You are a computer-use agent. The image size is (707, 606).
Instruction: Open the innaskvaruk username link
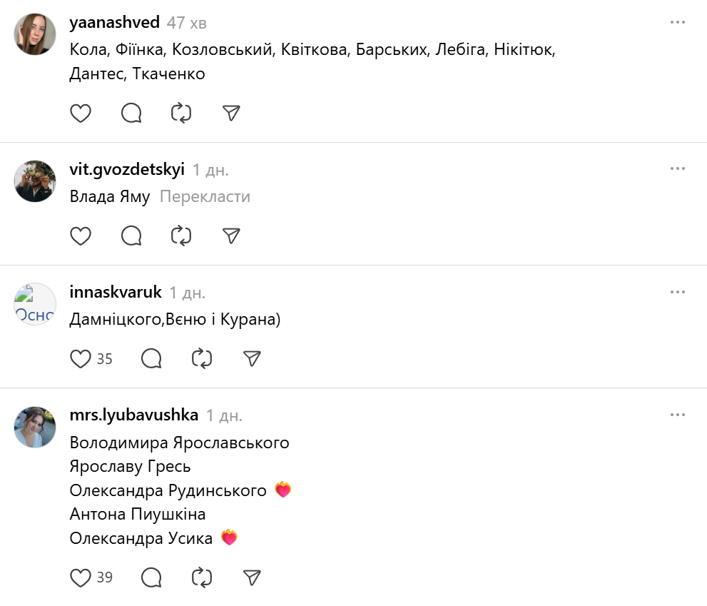116,292
